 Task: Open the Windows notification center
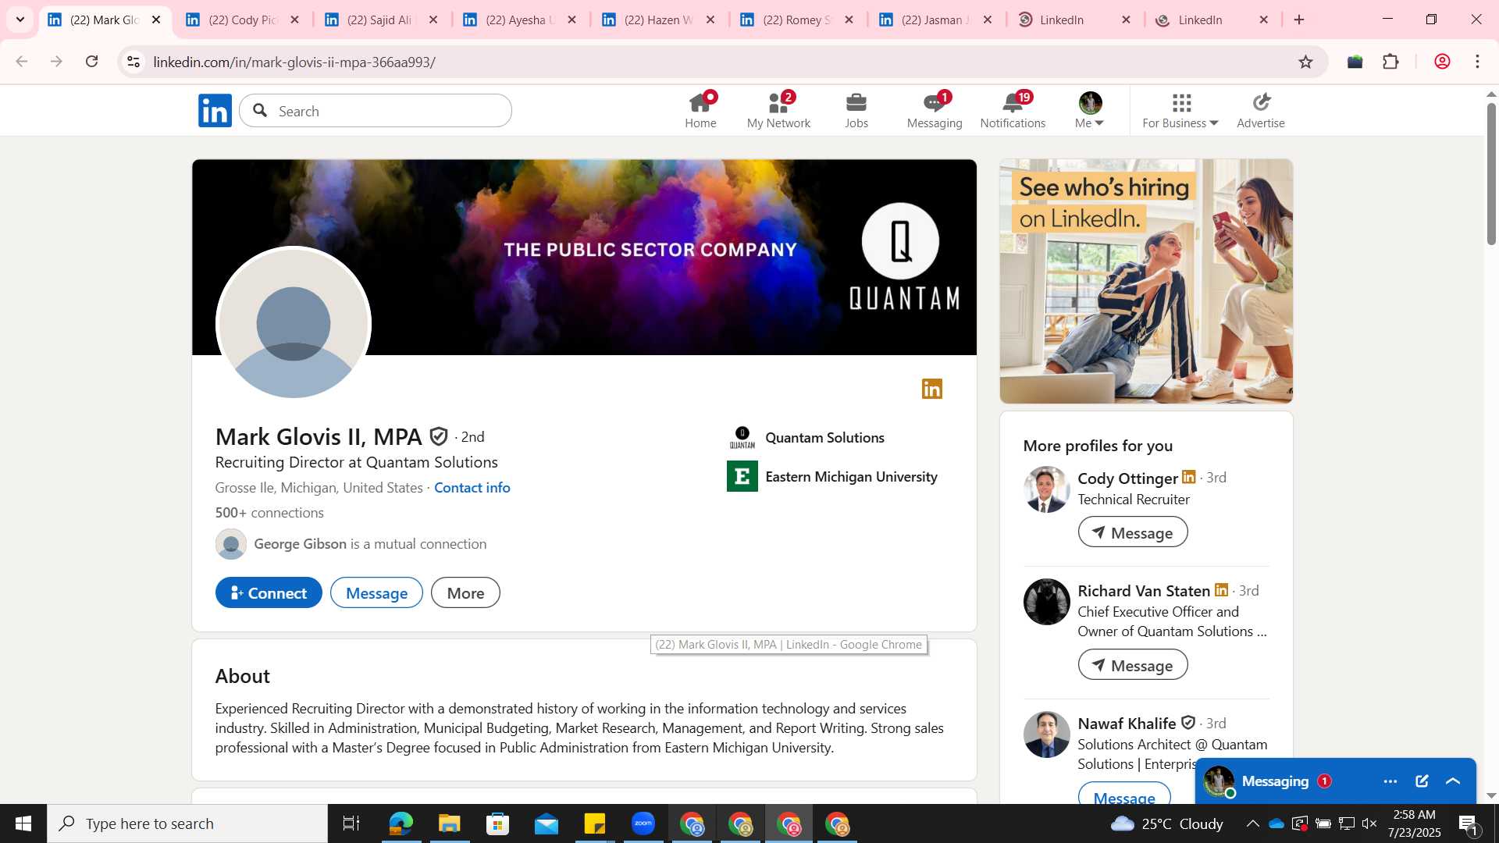coord(1469,823)
